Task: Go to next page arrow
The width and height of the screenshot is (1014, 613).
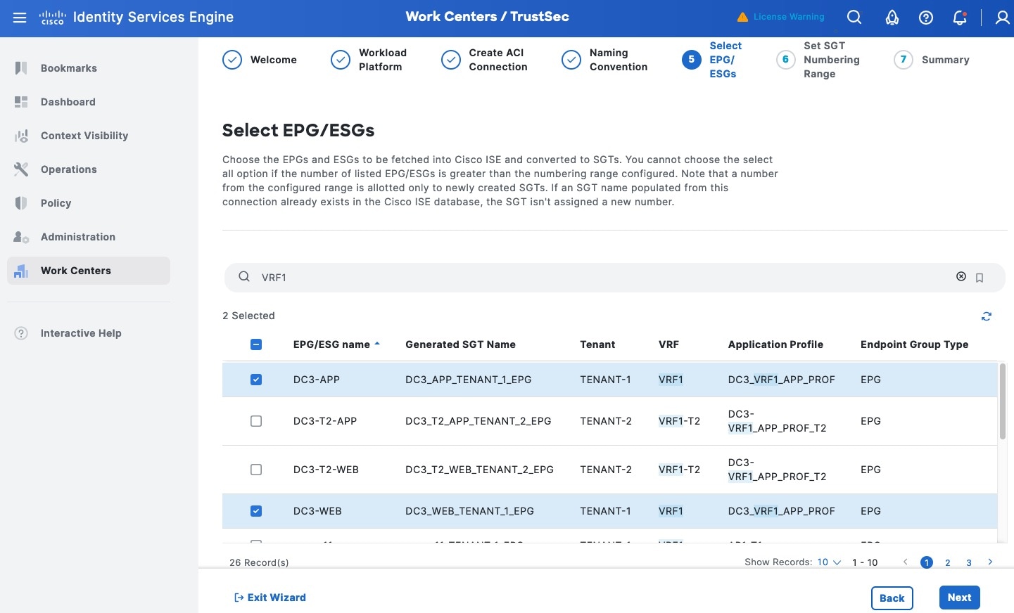Action: coord(990,562)
